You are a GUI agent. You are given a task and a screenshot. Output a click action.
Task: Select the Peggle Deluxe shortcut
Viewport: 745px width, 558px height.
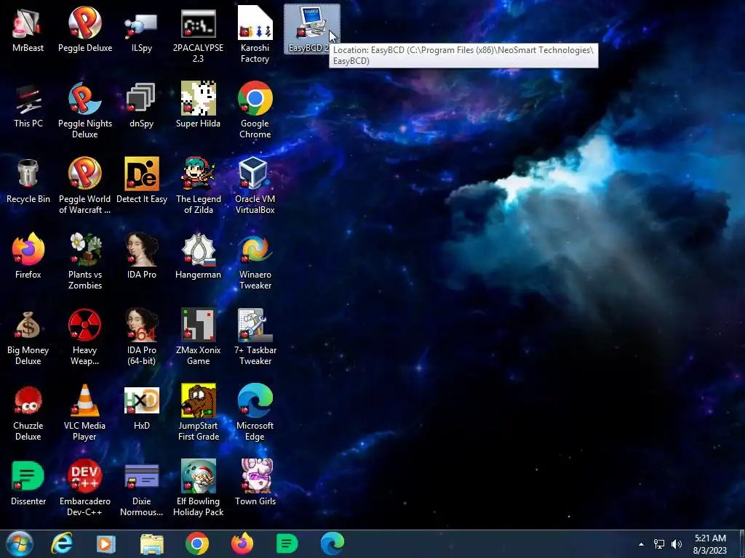[x=85, y=29]
